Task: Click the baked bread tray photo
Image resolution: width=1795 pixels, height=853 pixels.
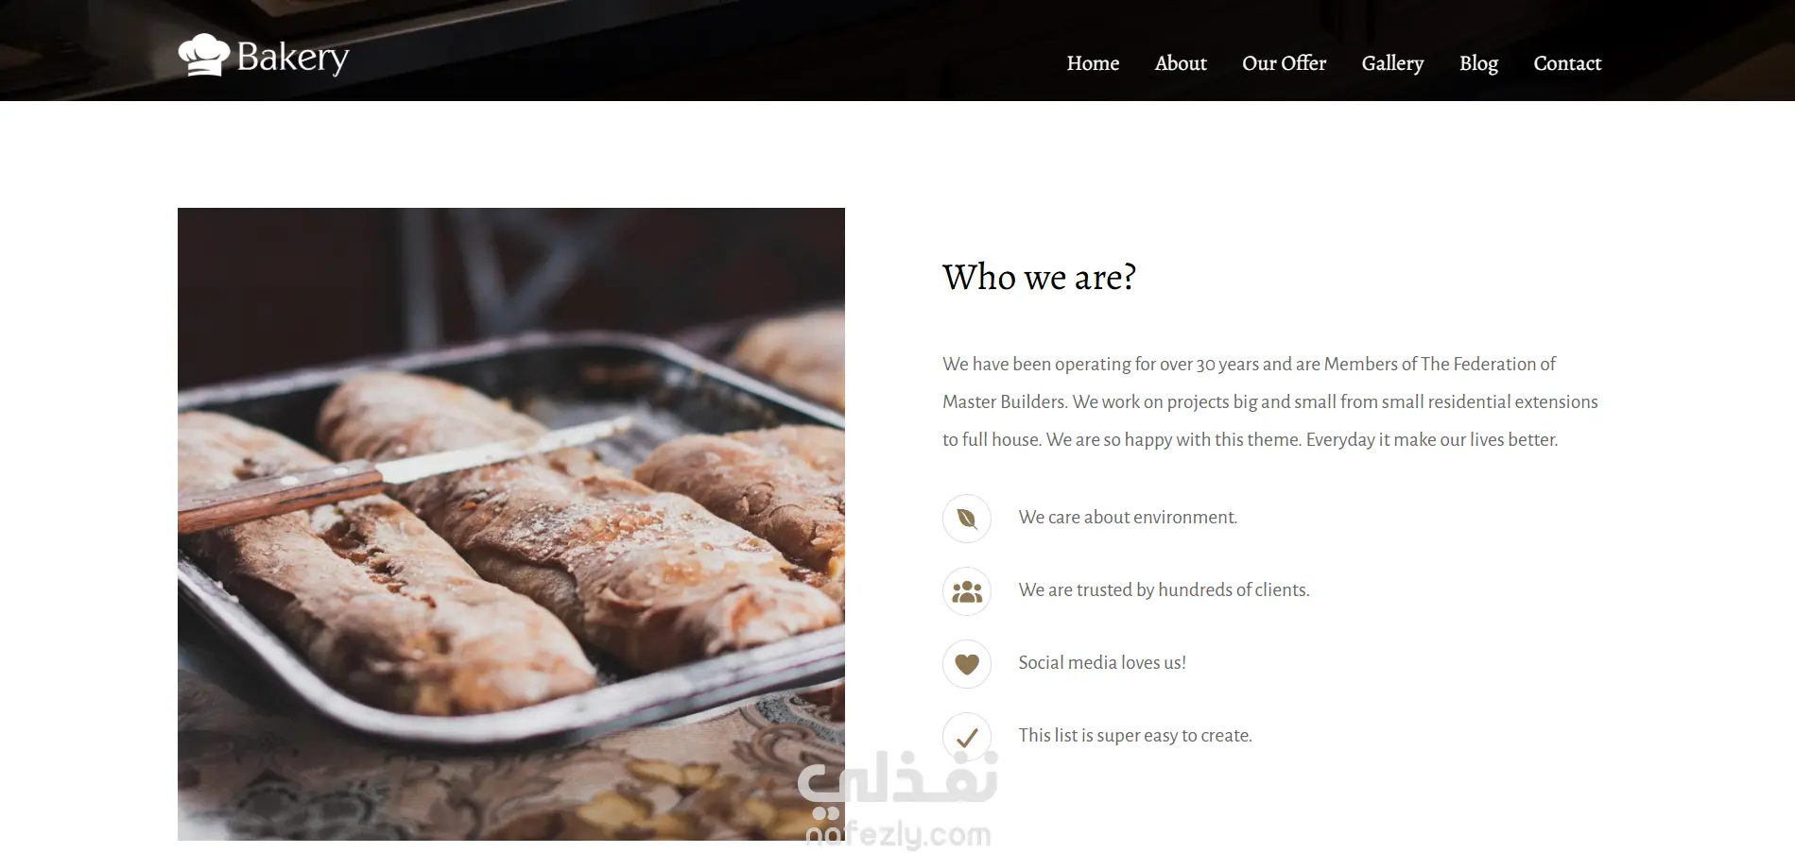Action: 511,524
